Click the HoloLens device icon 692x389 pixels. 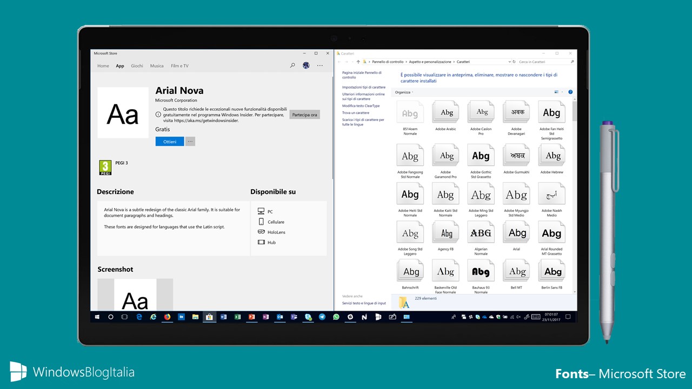261,232
